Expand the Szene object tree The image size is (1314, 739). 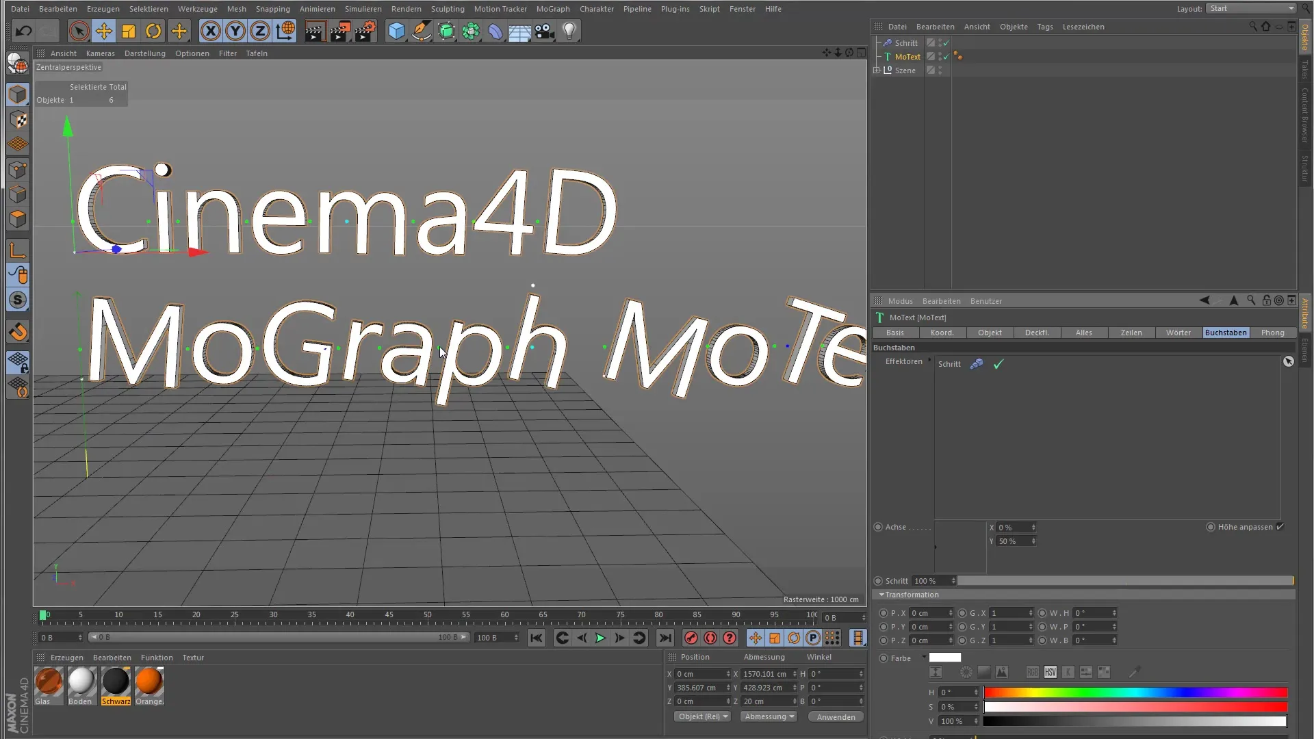point(877,70)
